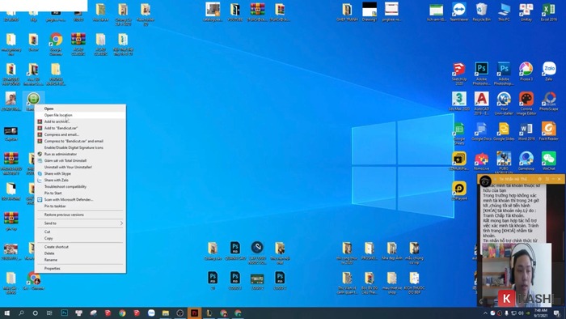Screen dimensions: 566x319
Task: Click Delete in the context menu
Action: (49, 253)
